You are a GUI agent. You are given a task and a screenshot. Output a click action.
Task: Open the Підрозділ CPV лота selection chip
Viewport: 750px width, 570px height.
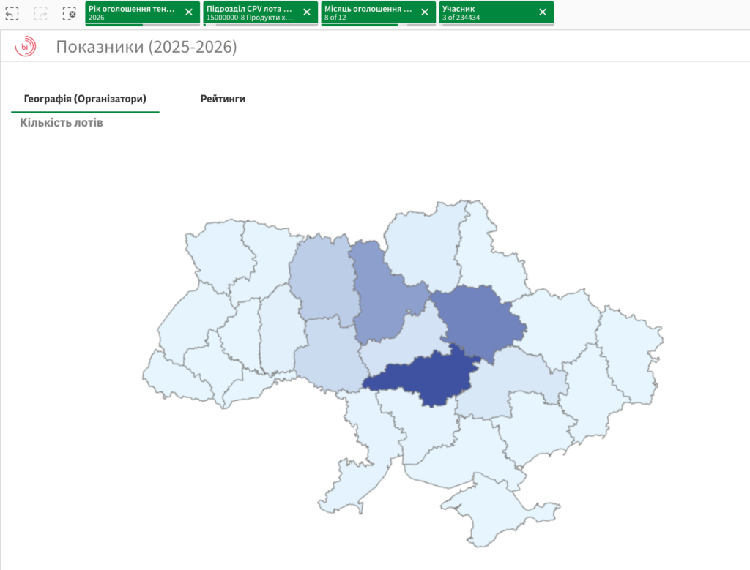pos(250,13)
